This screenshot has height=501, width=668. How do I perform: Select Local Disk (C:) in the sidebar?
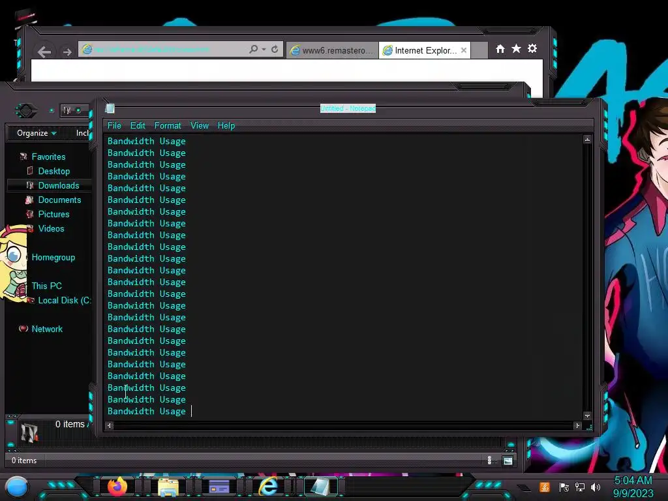65,300
